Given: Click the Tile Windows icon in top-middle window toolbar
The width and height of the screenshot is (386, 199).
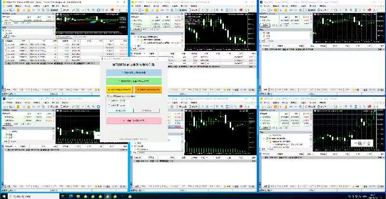Looking at the screenshot, I should pos(227,10).
